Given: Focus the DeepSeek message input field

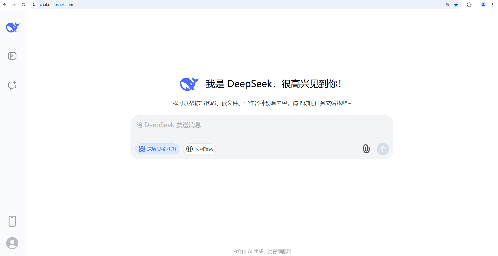Looking at the screenshot, I should 262,125.
